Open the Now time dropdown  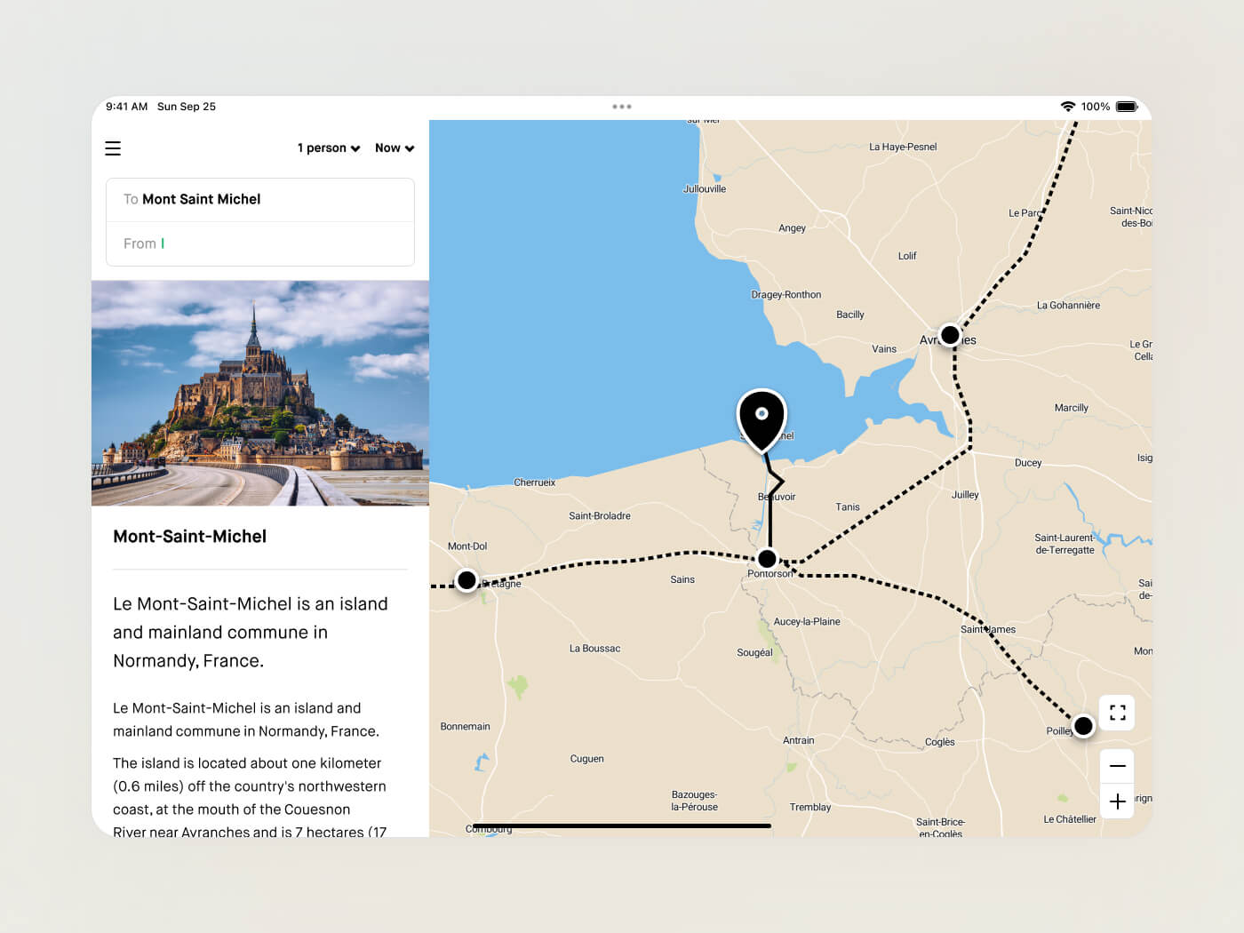(395, 148)
